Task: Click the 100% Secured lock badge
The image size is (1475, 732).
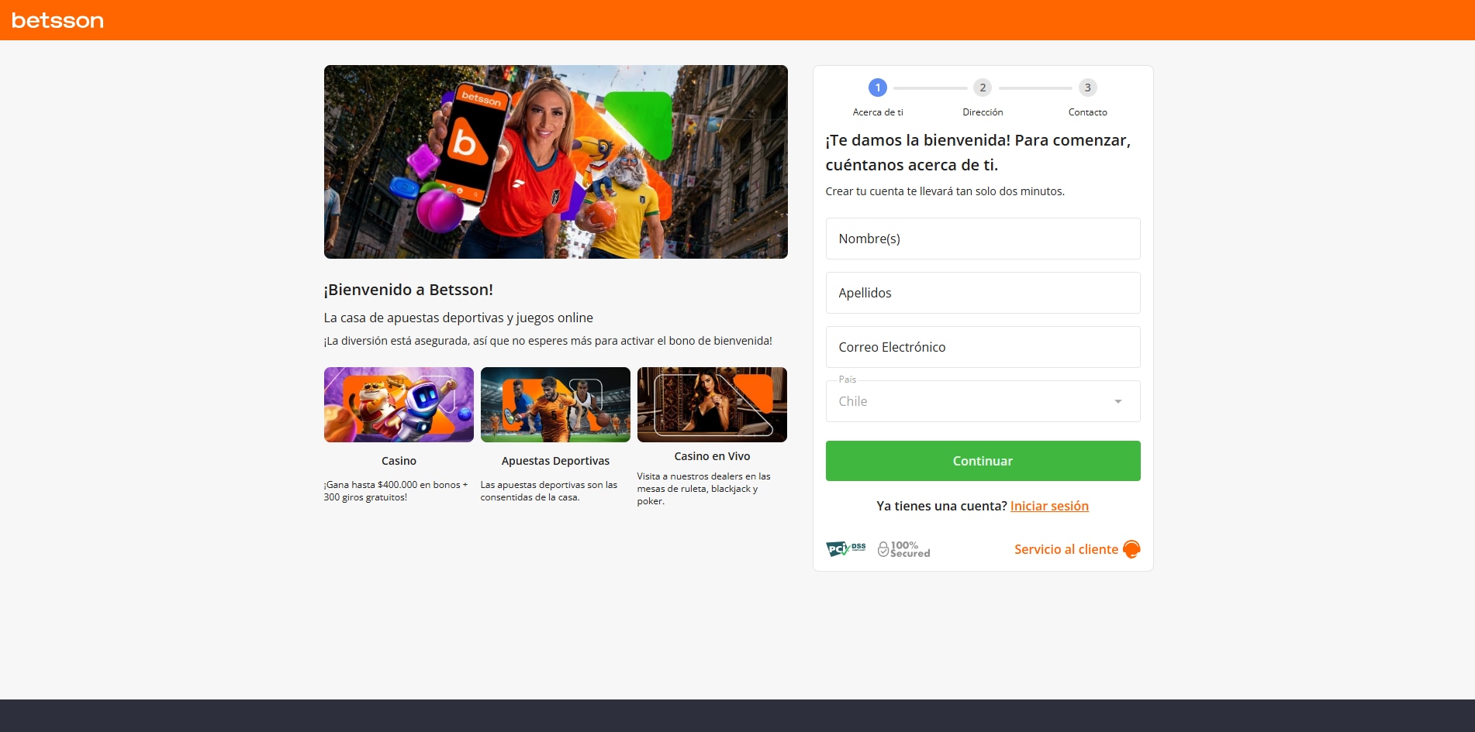Action: click(903, 549)
